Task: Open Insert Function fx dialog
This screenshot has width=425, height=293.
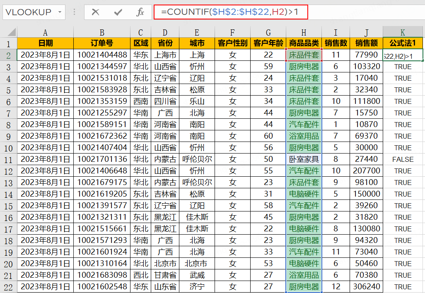Action: [x=140, y=12]
